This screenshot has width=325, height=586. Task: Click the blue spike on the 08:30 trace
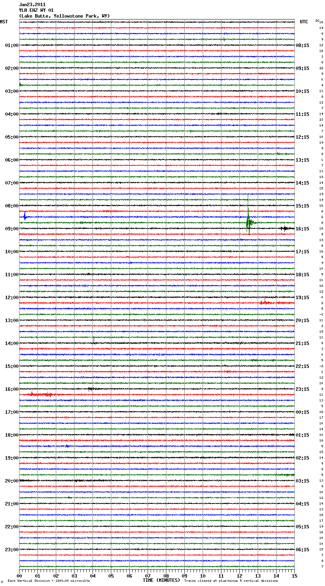pos(25,216)
